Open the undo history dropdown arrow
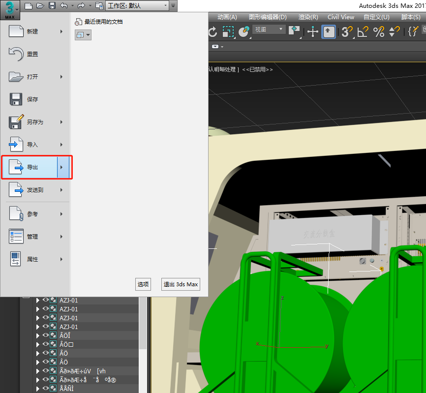Screen dimensions: 426x393 [x=72, y=6]
